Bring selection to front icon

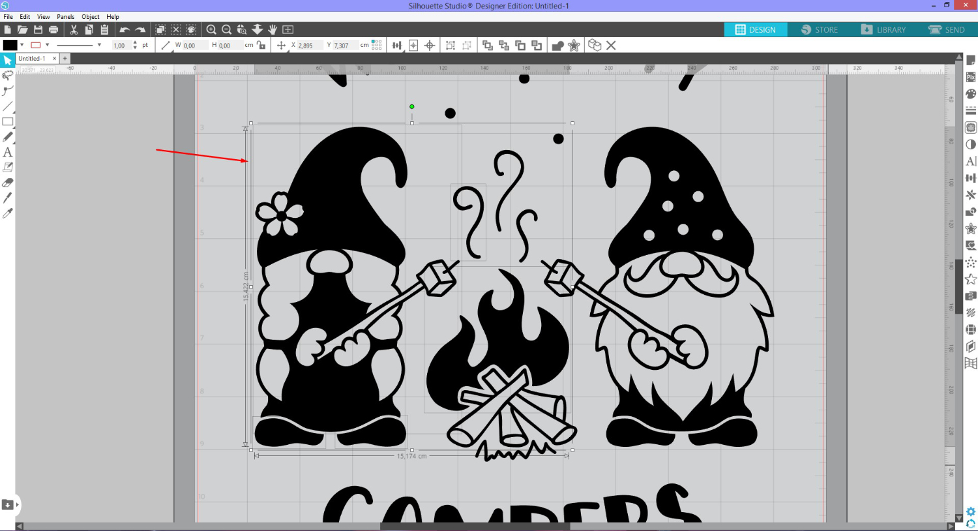[x=488, y=45]
